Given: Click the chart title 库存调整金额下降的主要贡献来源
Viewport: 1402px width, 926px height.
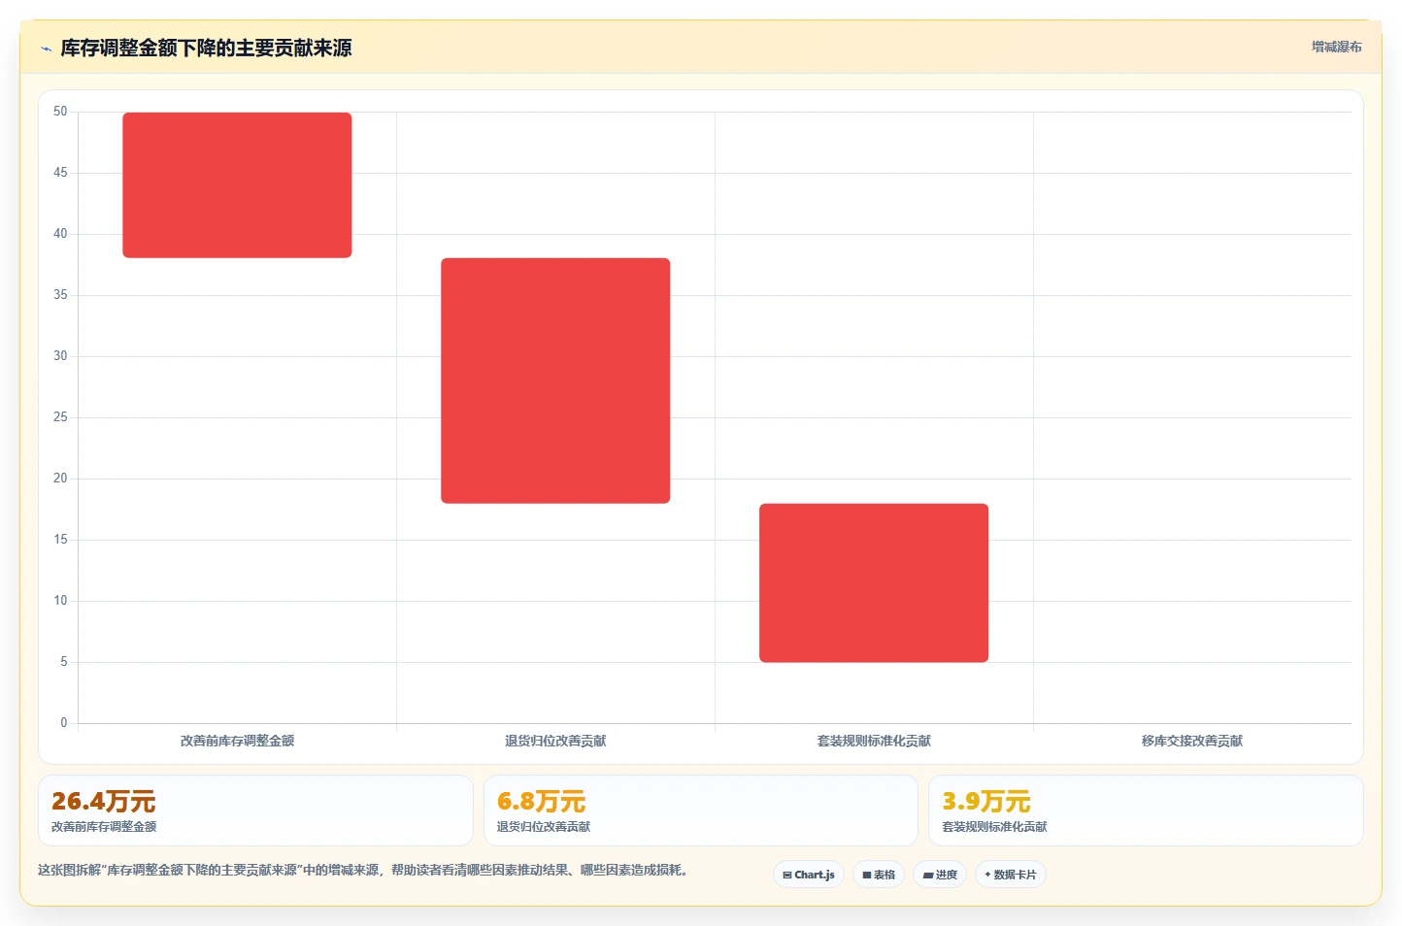Looking at the screenshot, I should pos(206,48).
